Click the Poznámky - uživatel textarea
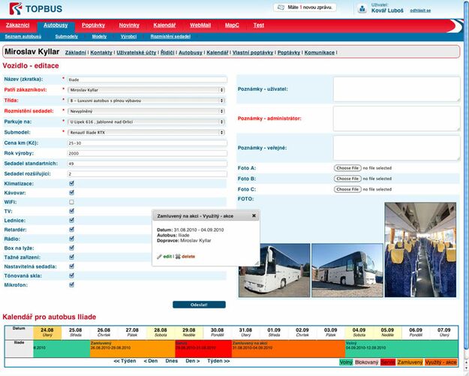 point(397,89)
